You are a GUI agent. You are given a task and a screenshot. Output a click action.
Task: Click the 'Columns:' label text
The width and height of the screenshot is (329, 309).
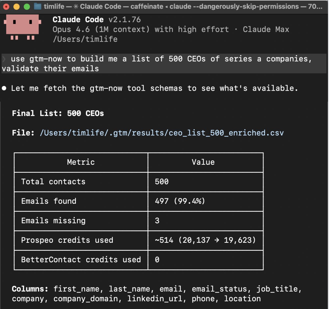tap(30, 289)
